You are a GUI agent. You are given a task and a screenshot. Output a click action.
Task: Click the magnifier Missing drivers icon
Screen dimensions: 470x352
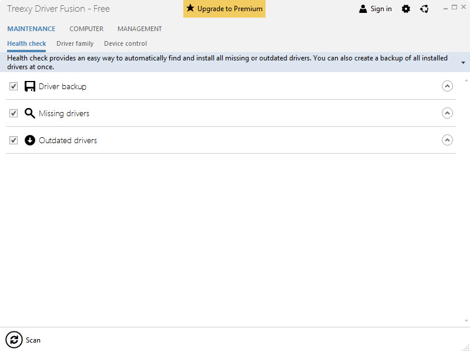click(x=30, y=113)
